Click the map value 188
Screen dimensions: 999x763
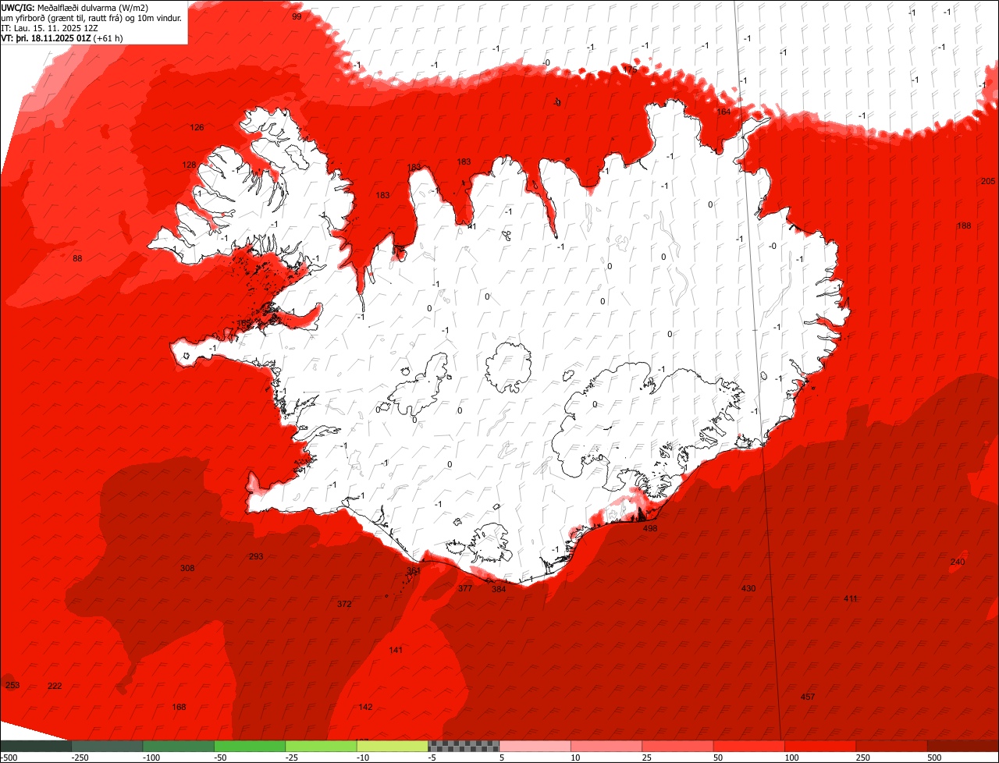pos(965,225)
